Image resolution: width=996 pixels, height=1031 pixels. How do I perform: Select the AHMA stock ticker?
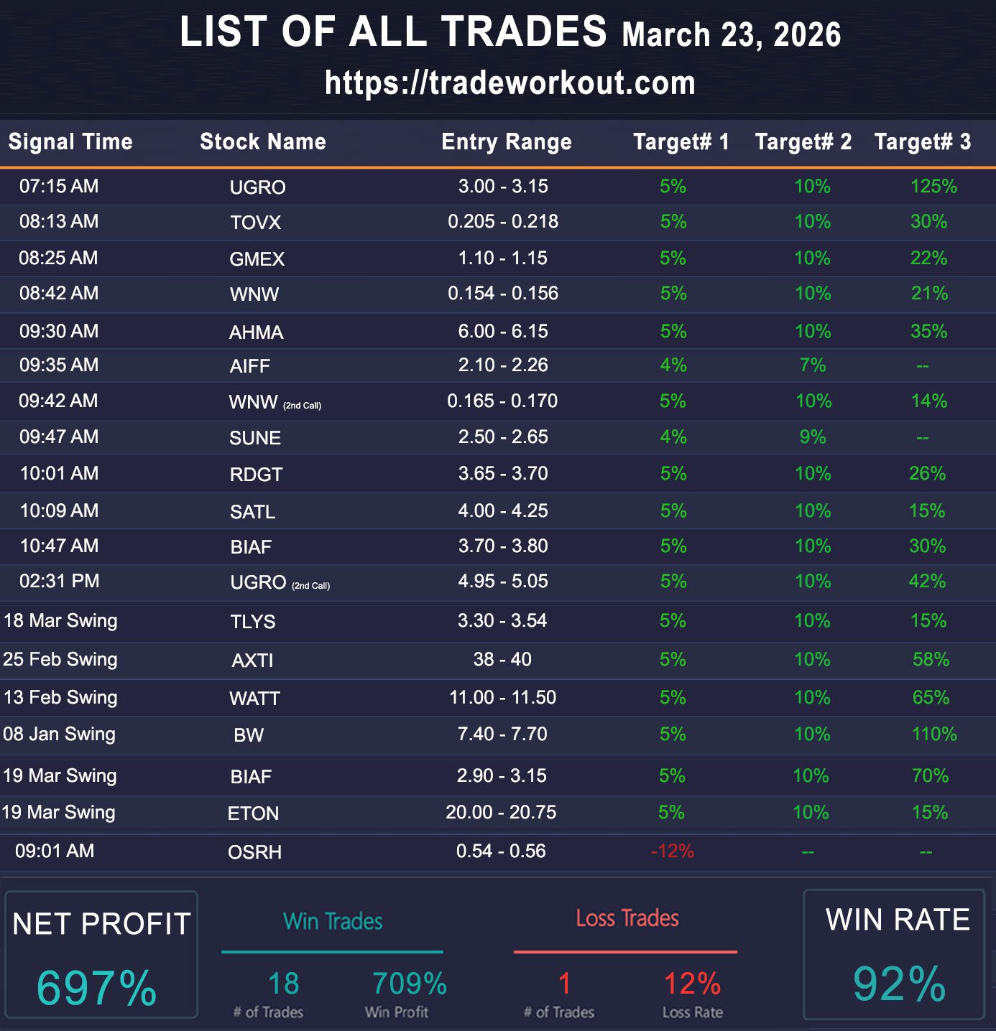pos(256,332)
